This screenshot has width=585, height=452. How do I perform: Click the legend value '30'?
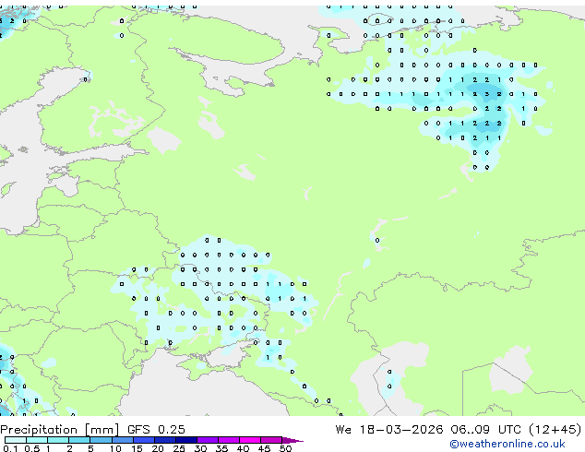[x=200, y=448]
